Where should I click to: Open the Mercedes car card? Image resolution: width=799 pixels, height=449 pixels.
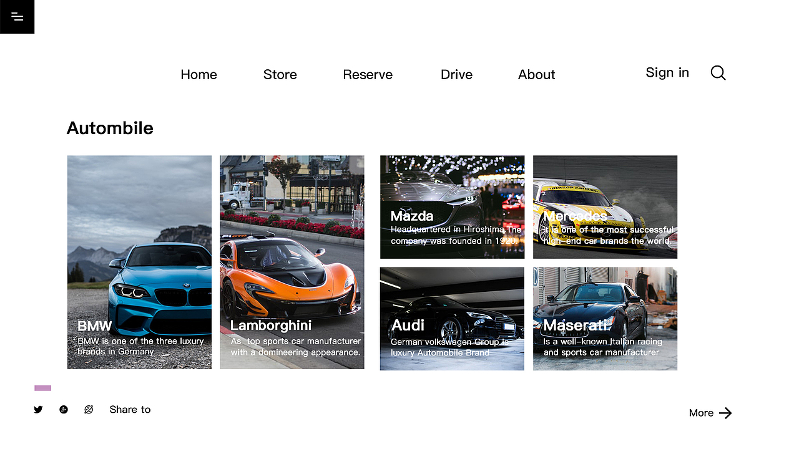coord(605,207)
